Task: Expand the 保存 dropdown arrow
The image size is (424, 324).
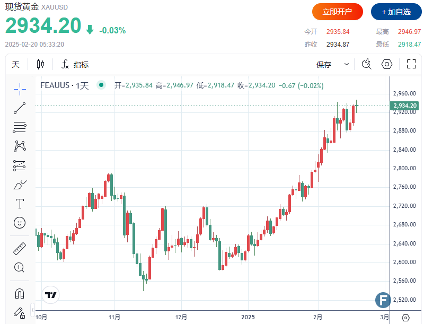Action: point(347,65)
